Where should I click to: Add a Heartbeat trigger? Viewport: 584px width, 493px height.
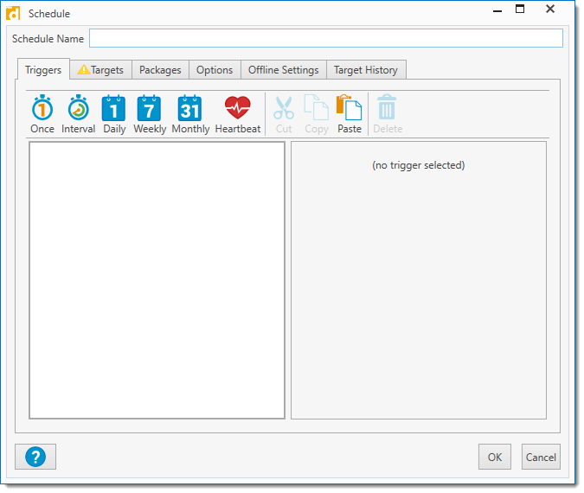pos(237,114)
